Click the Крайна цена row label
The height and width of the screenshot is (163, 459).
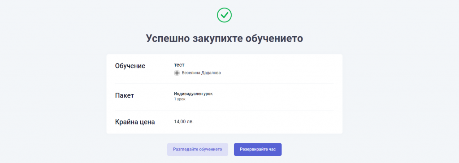(x=135, y=122)
